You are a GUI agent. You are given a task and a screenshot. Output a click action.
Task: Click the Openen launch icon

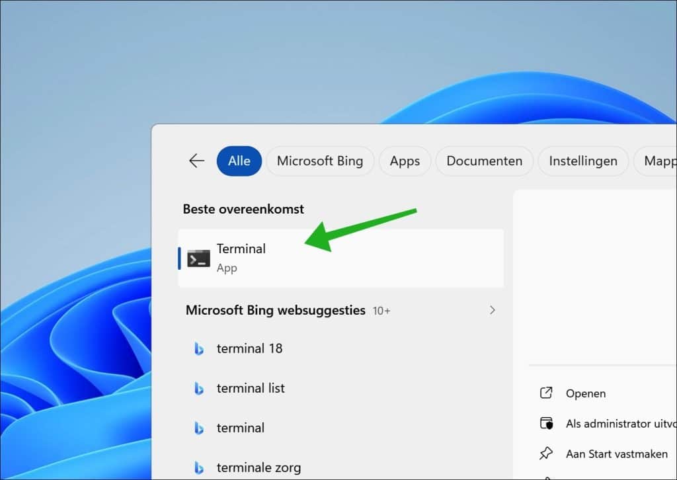click(x=546, y=393)
